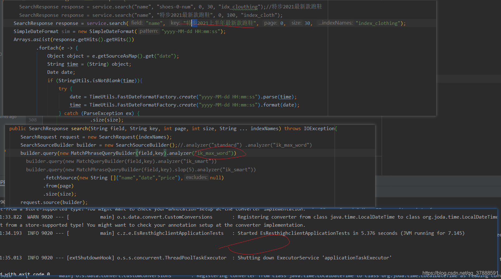Click the "public" keyword of the search method

point(18,129)
